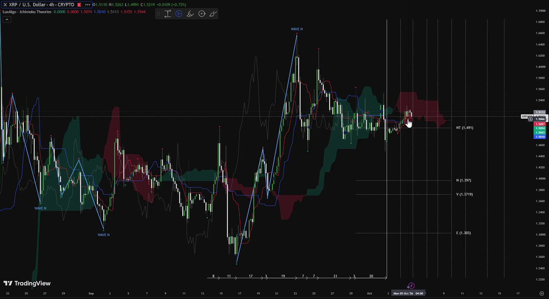The height and width of the screenshot is (299, 549).
Task: Click the H1.5263 high value in header
Action: pyautogui.click(x=116, y=5)
